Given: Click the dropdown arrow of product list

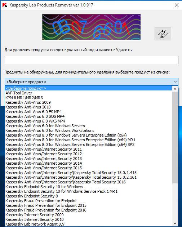Looking at the screenshot, I should 175,82.
